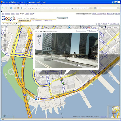
Task: Expand the Google 'more' services dropdown
Action: (32, 14)
